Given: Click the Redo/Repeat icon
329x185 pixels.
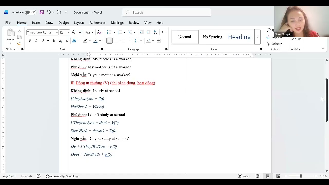Looking at the screenshot, I should pos(59,12).
